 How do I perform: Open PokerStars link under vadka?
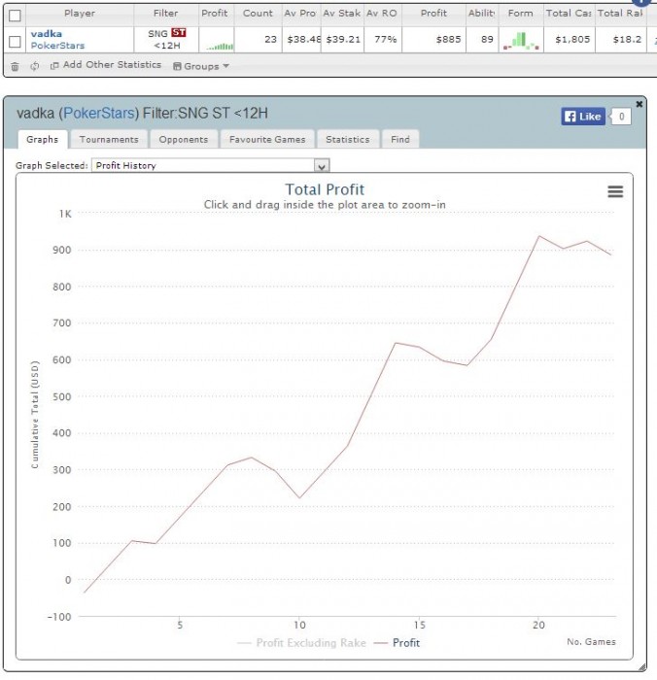pos(57,46)
